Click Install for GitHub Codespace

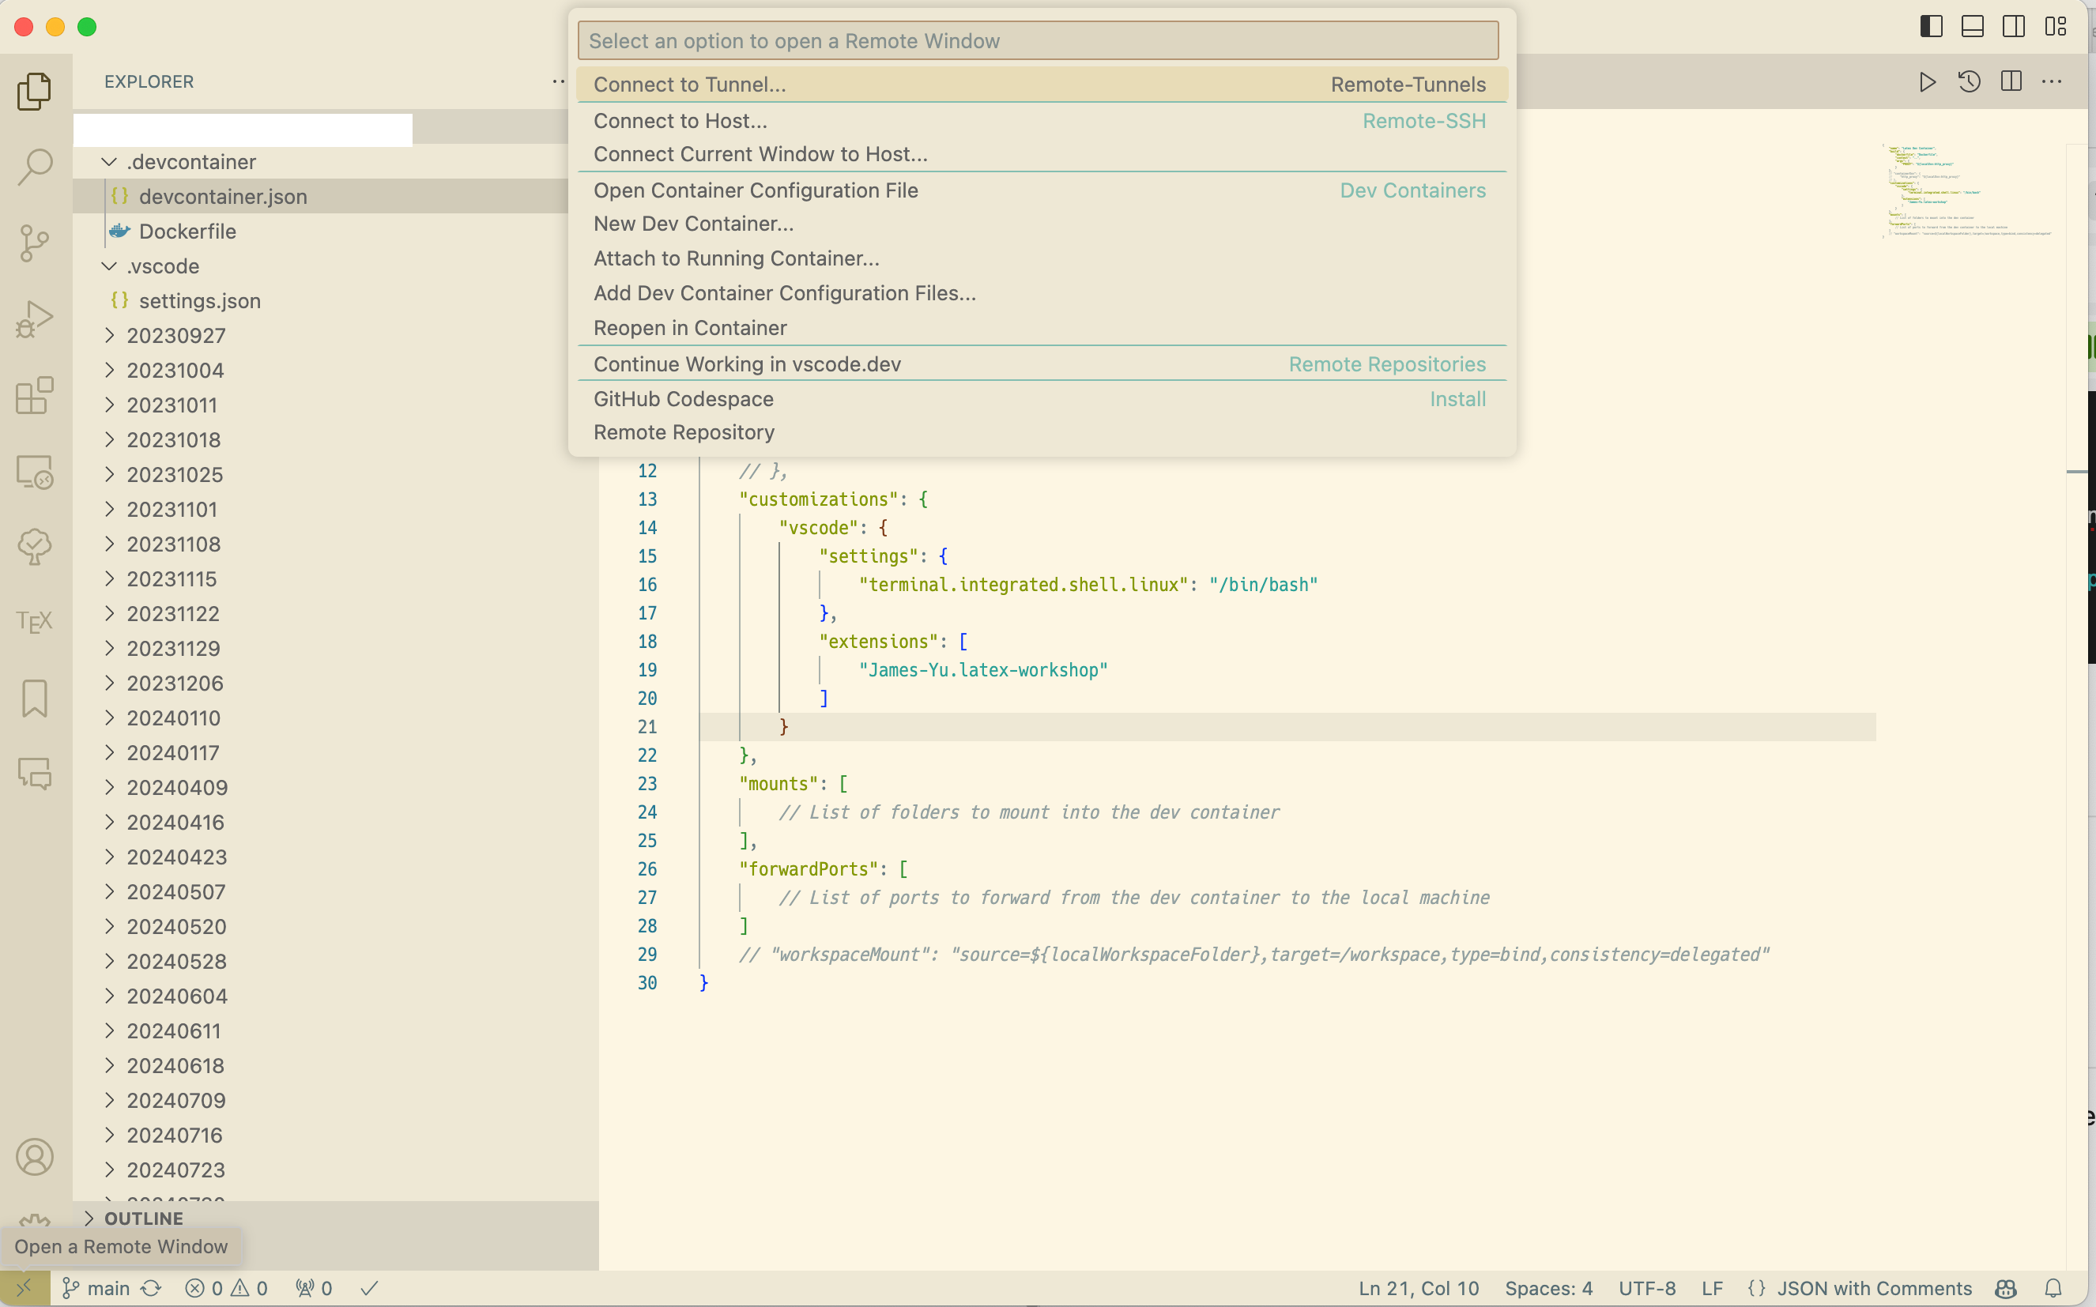(1457, 398)
